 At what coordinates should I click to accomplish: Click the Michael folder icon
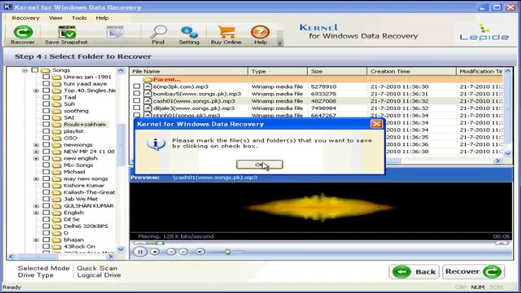[x=57, y=172]
